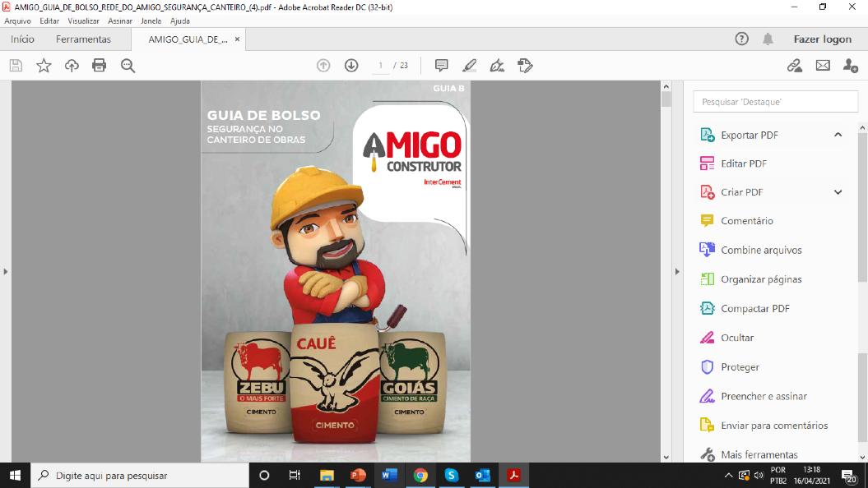Image resolution: width=868 pixels, height=488 pixels.
Task: Click the page number input field
Action: [x=380, y=65]
